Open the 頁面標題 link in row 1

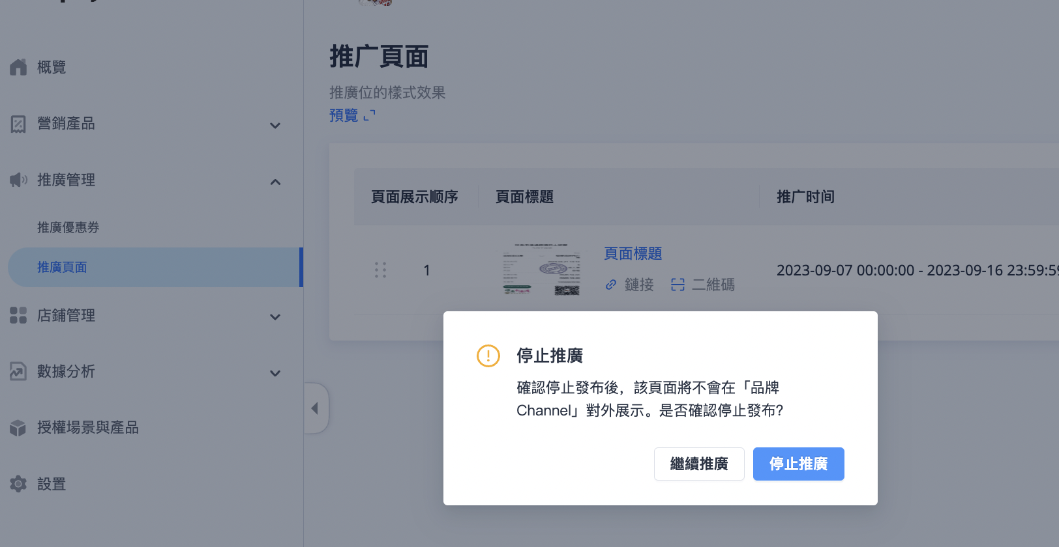[633, 253]
